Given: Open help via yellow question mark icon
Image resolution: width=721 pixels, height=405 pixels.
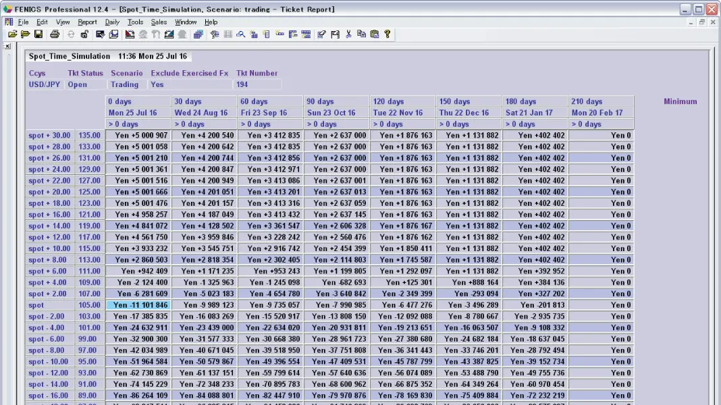Looking at the screenshot, I should click(x=388, y=34).
